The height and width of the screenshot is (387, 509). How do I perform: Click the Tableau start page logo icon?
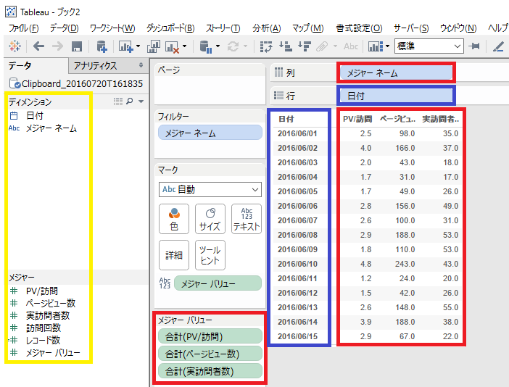click(15, 46)
